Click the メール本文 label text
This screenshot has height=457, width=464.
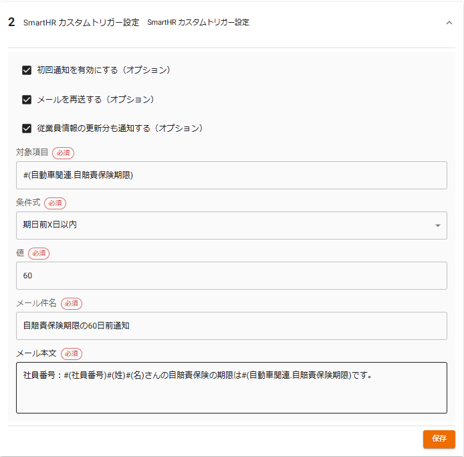click(36, 353)
